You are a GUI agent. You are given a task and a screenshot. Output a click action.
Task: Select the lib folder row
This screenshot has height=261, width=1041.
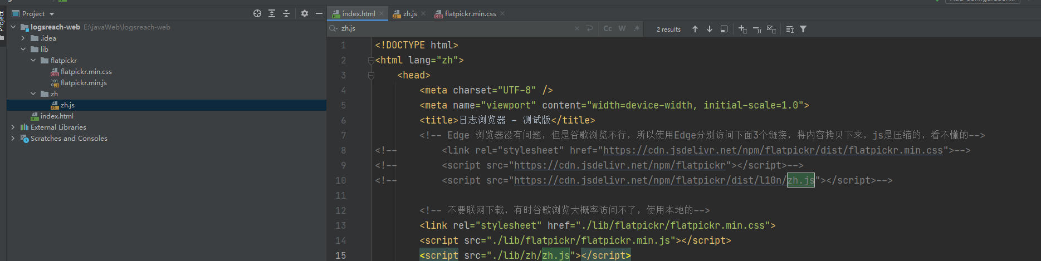click(x=167, y=49)
